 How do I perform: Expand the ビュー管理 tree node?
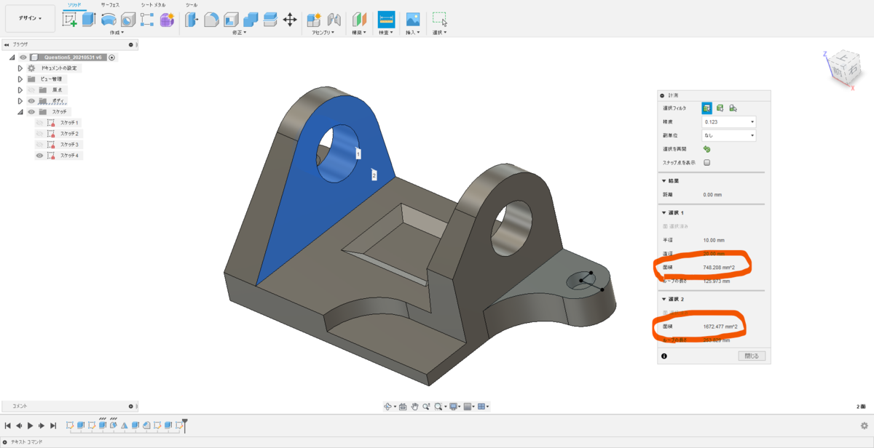20,79
